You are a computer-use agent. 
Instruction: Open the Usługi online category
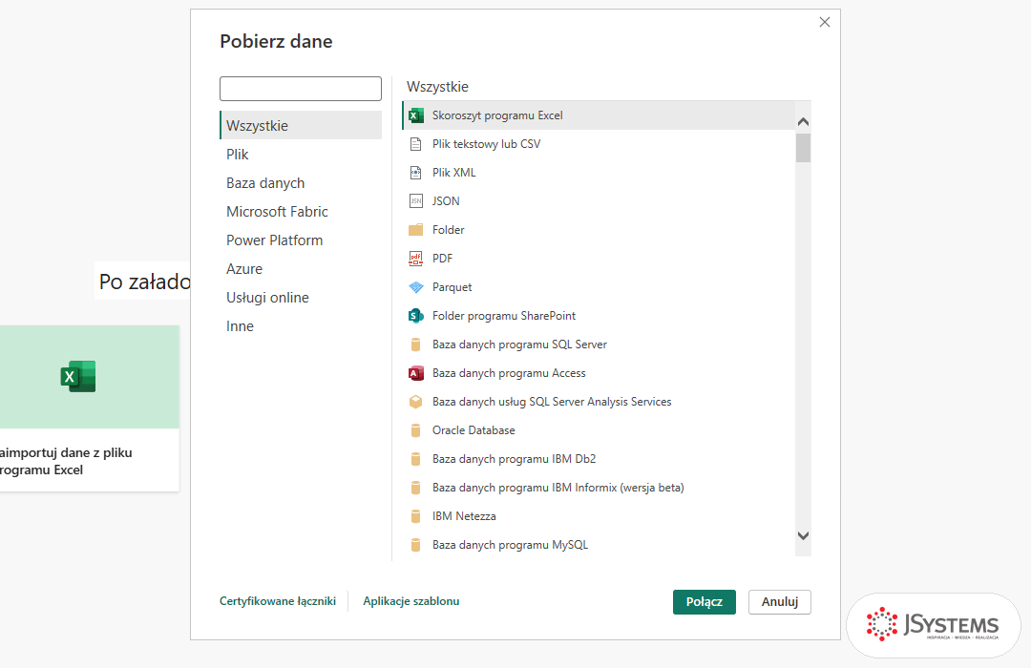tap(301, 297)
